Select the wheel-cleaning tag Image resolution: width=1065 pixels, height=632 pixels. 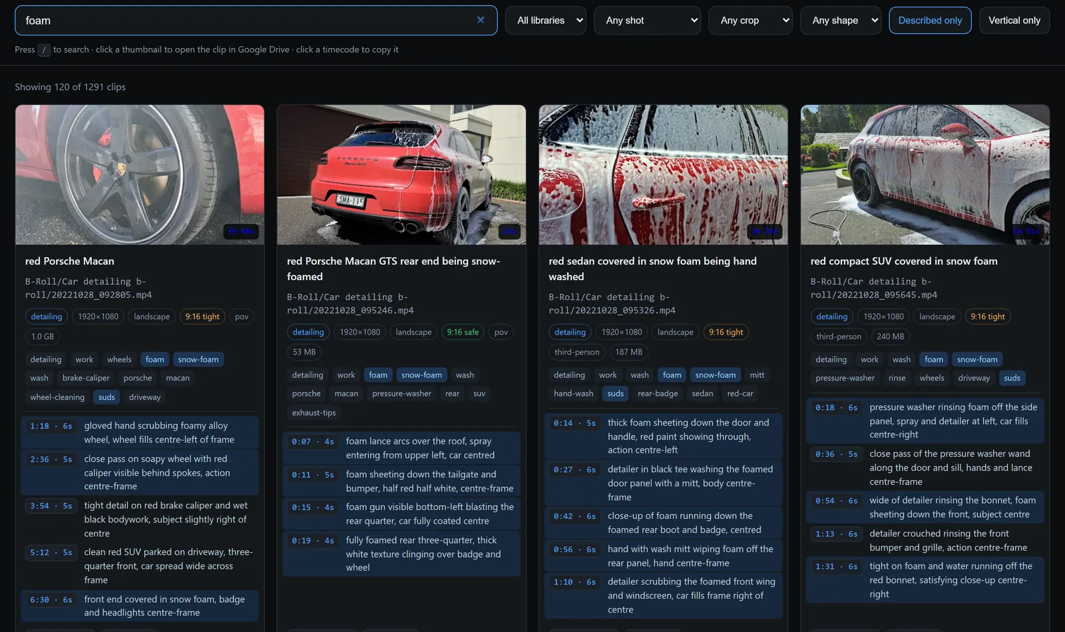[x=57, y=397]
